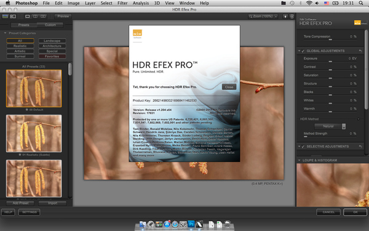Image resolution: width=369 pixels, height=231 pixels.
Task: Click the CANCEL button
Action: 328,212
